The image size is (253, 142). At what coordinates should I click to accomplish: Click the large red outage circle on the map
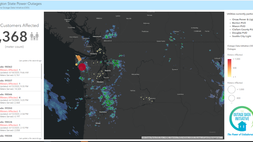point(82,67)
